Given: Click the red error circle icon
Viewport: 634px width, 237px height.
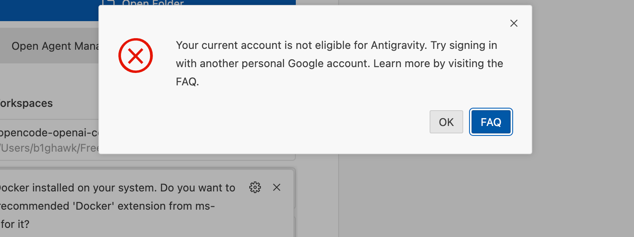Looking at the screenshot, I should point(136,55).
